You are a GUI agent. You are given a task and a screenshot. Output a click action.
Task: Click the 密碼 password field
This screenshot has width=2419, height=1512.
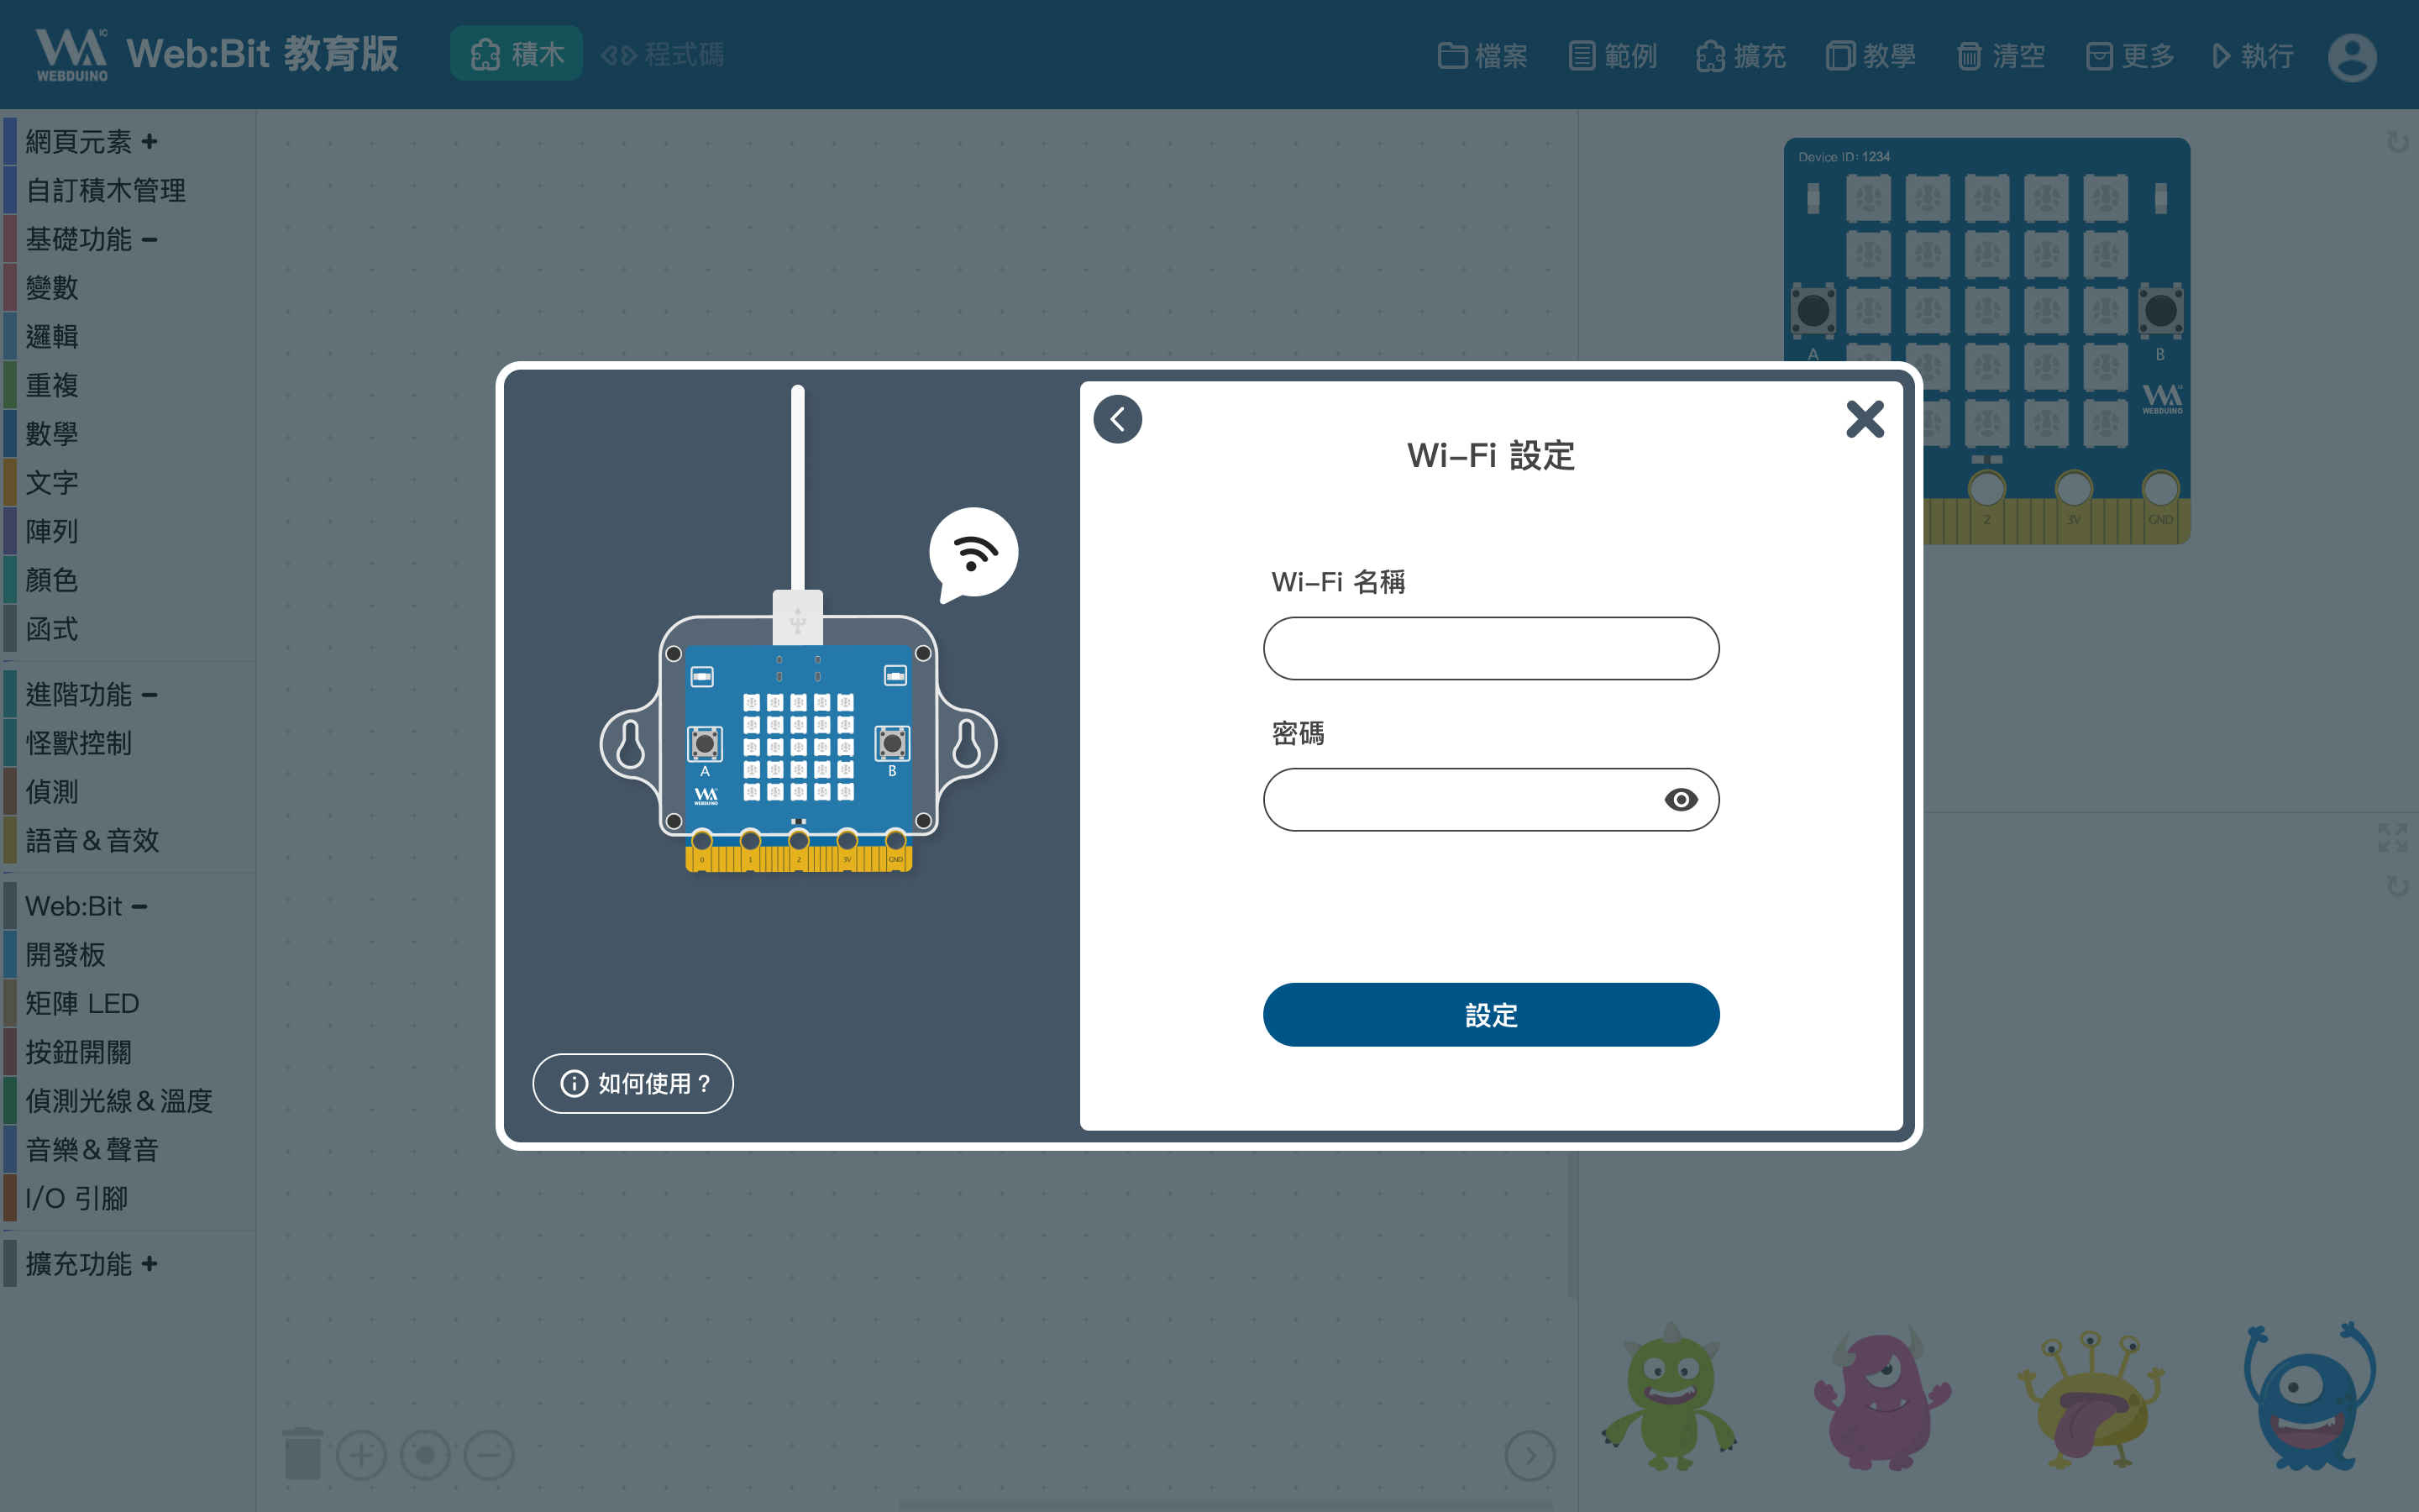click(1490, 799)
